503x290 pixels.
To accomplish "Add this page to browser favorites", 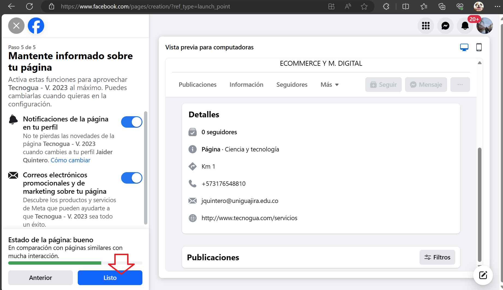I will (364, 7).
